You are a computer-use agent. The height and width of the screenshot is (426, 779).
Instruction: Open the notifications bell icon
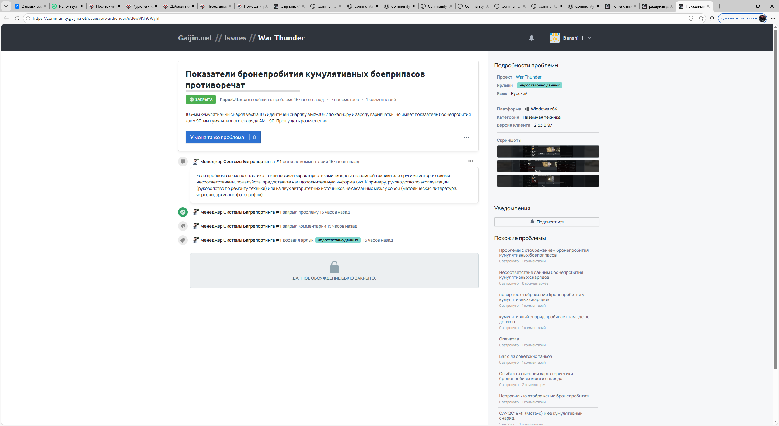(x=531, y=38)
